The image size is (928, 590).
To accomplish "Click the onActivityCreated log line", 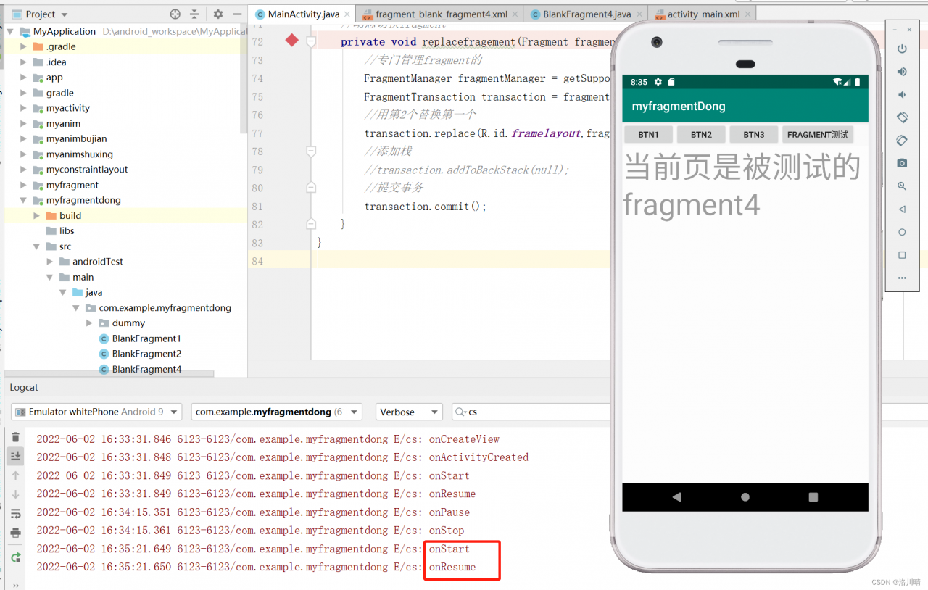I will click(x=283, y=457).
